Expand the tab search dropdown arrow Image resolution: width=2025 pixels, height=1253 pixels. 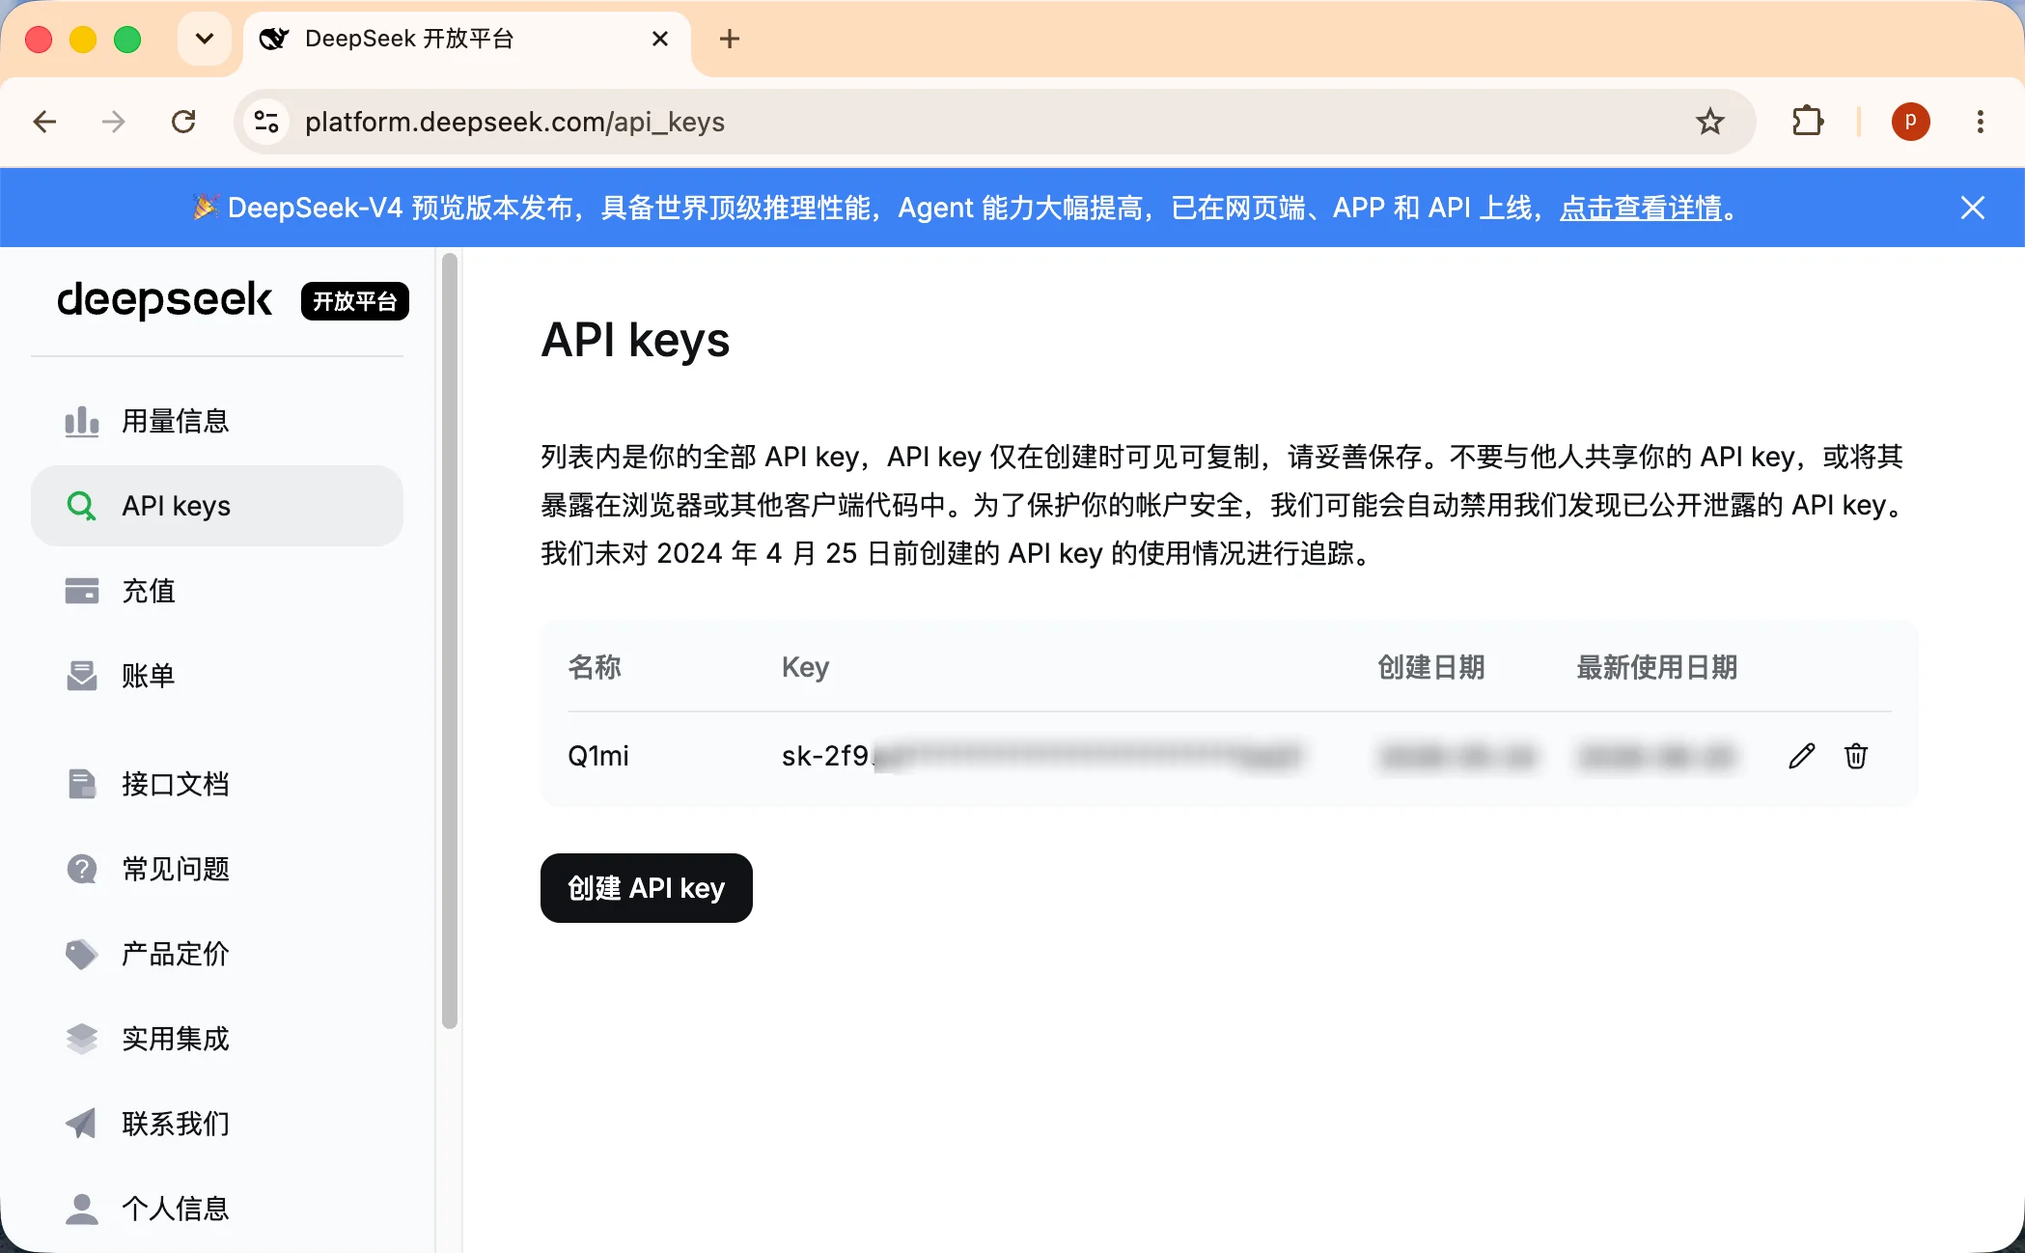click(204, 39)
